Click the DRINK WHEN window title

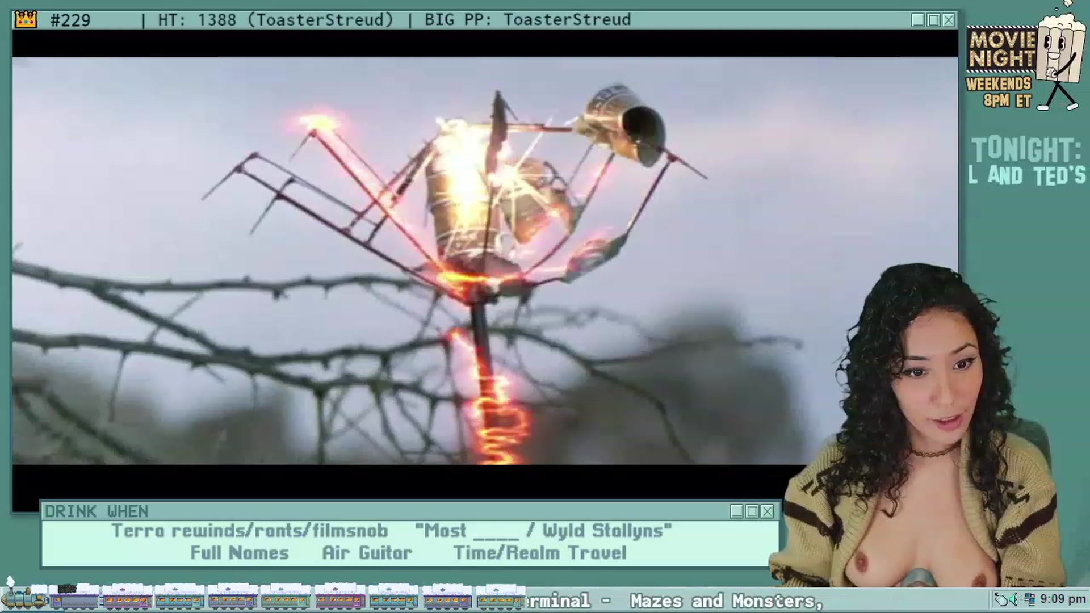click(x=97, y=511)
